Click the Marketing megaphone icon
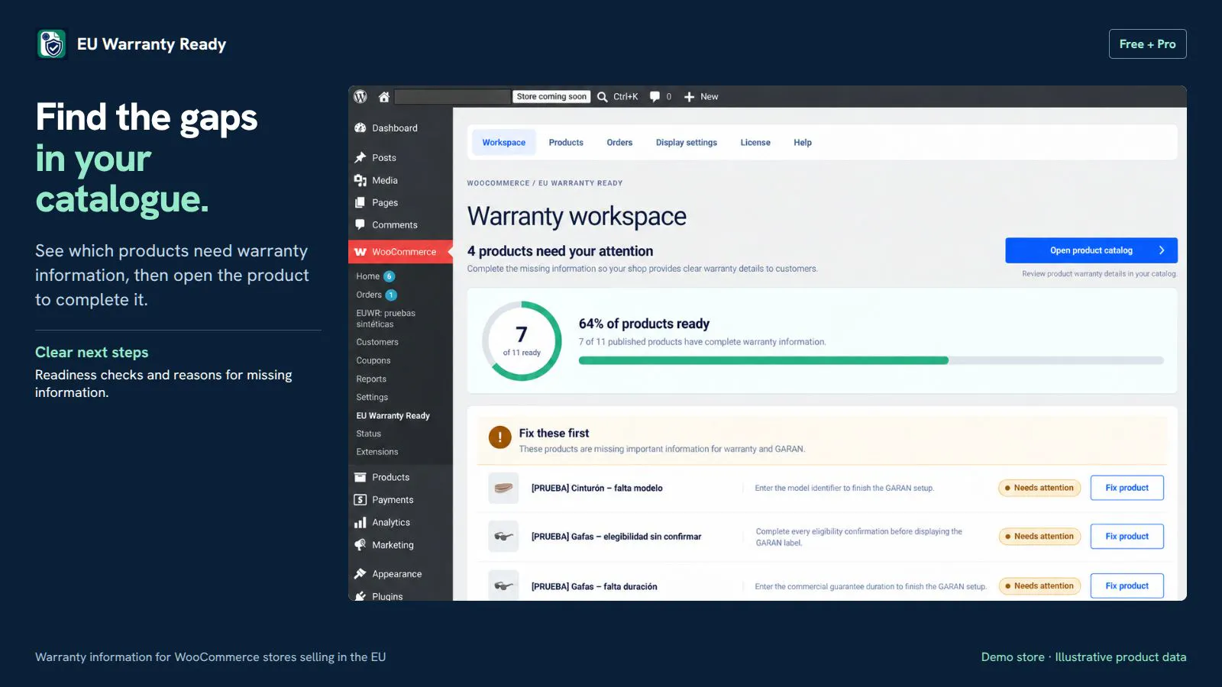This screenshot has width=1222, height=687. click(x=360, y=545)
